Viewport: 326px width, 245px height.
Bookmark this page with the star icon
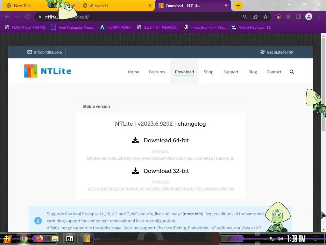click(266, 17)
